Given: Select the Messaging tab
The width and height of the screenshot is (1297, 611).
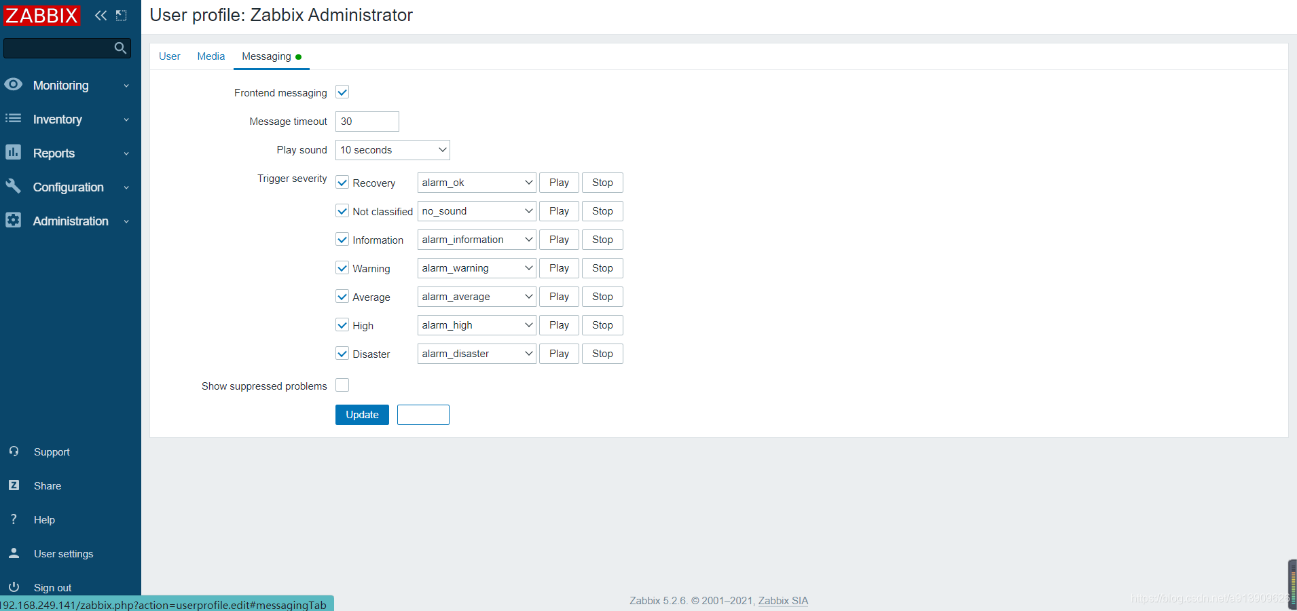Looking at the screenshot, I should click(x=271, y=56).
